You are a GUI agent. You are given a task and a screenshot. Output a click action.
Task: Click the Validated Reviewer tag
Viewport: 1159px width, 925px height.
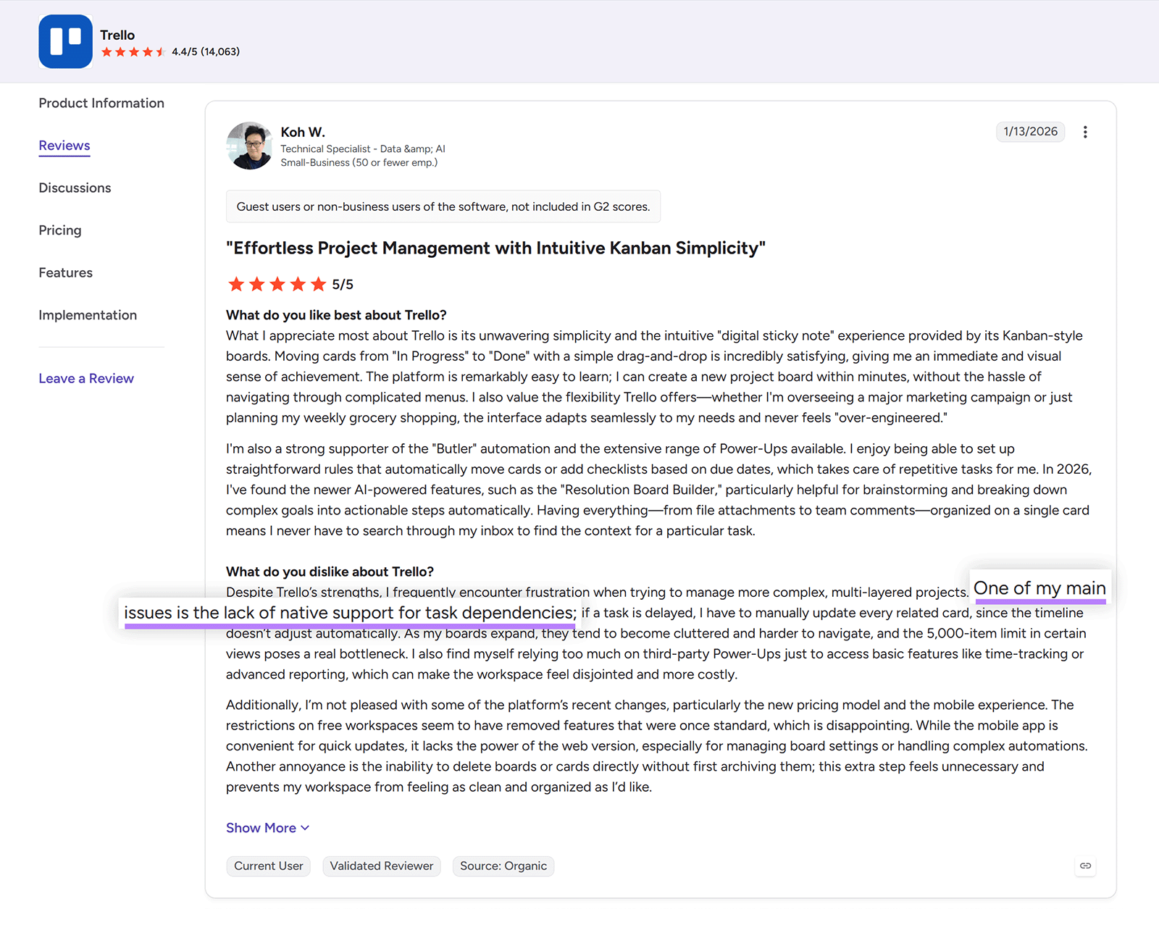[x=381, y=866]
